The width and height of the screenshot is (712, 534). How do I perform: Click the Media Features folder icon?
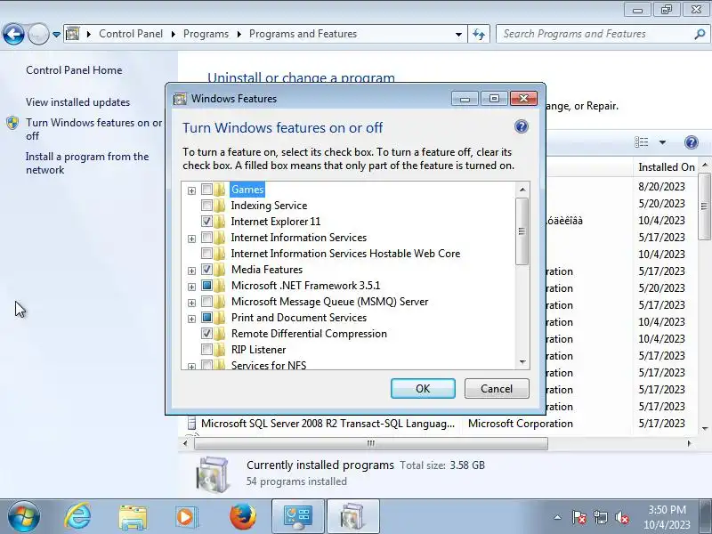click(x=220, y=270)
